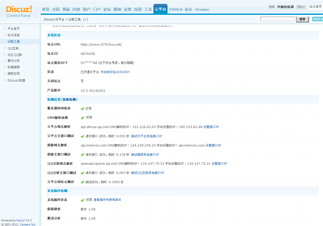Open the 界面 top menu

click(66, 9)
